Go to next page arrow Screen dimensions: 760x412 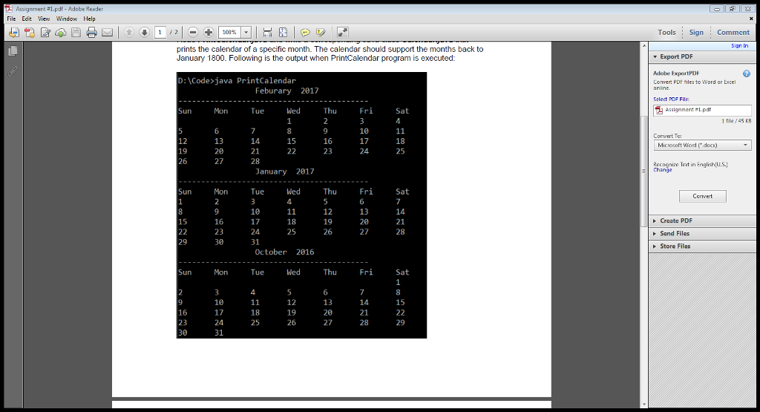(144, 33)
